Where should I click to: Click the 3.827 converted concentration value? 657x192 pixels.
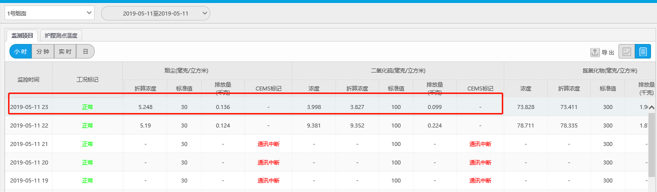coord(358,107)
